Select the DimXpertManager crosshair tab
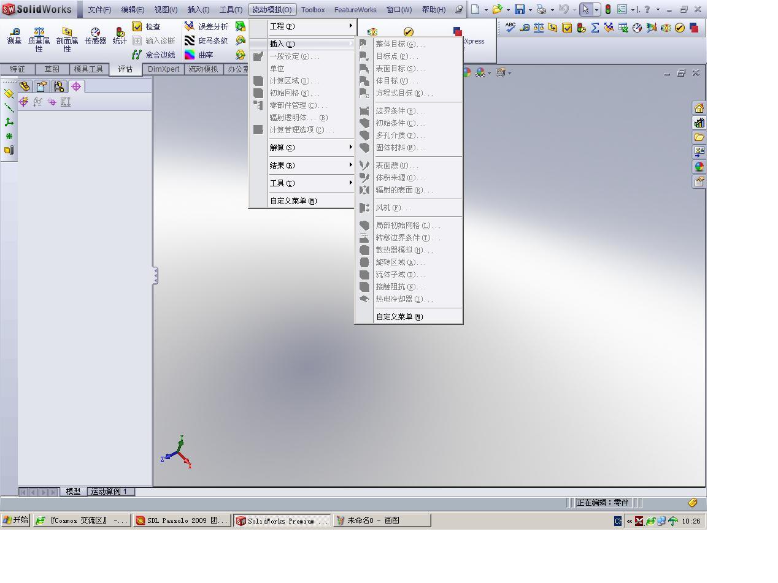778x583 pixels. click(76, 86)
